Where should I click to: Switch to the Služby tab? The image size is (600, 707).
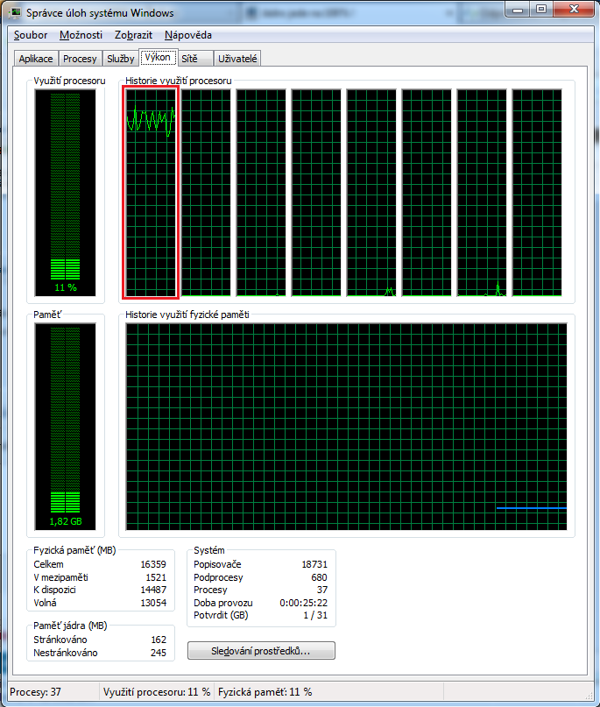120,59
